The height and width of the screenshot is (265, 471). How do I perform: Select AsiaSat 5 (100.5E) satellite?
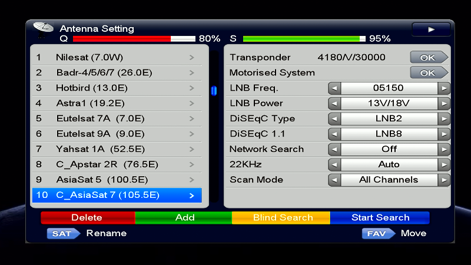pyautogui.click(x=117, y=180)
